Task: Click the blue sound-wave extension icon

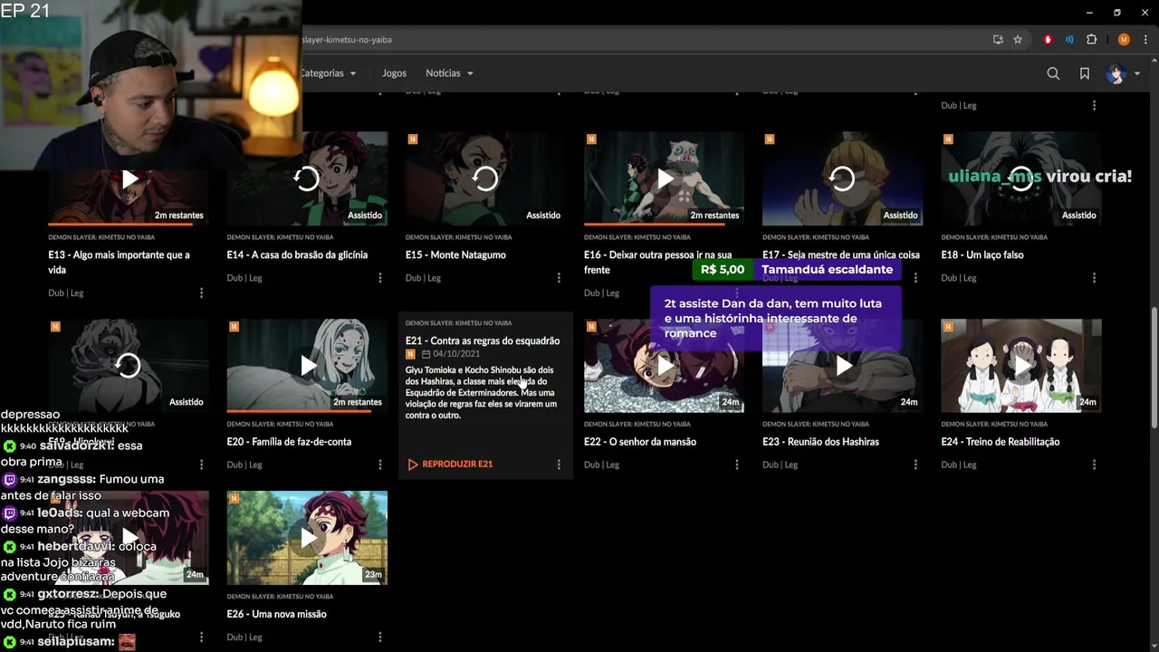Action: click(x=1069, y=40)
